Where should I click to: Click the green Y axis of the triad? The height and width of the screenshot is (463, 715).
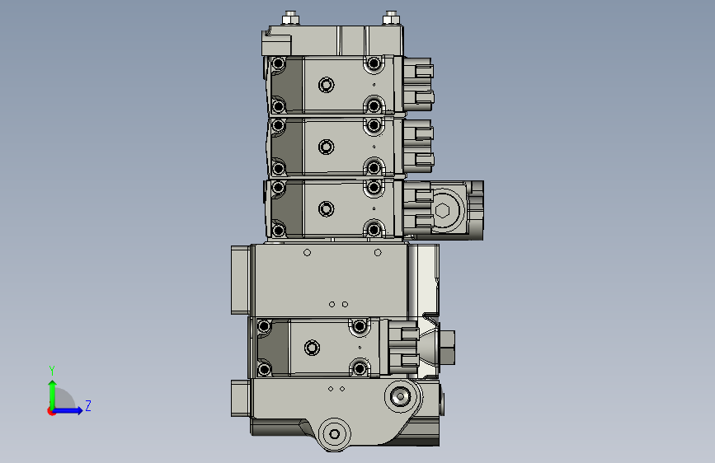coord(53,395)
